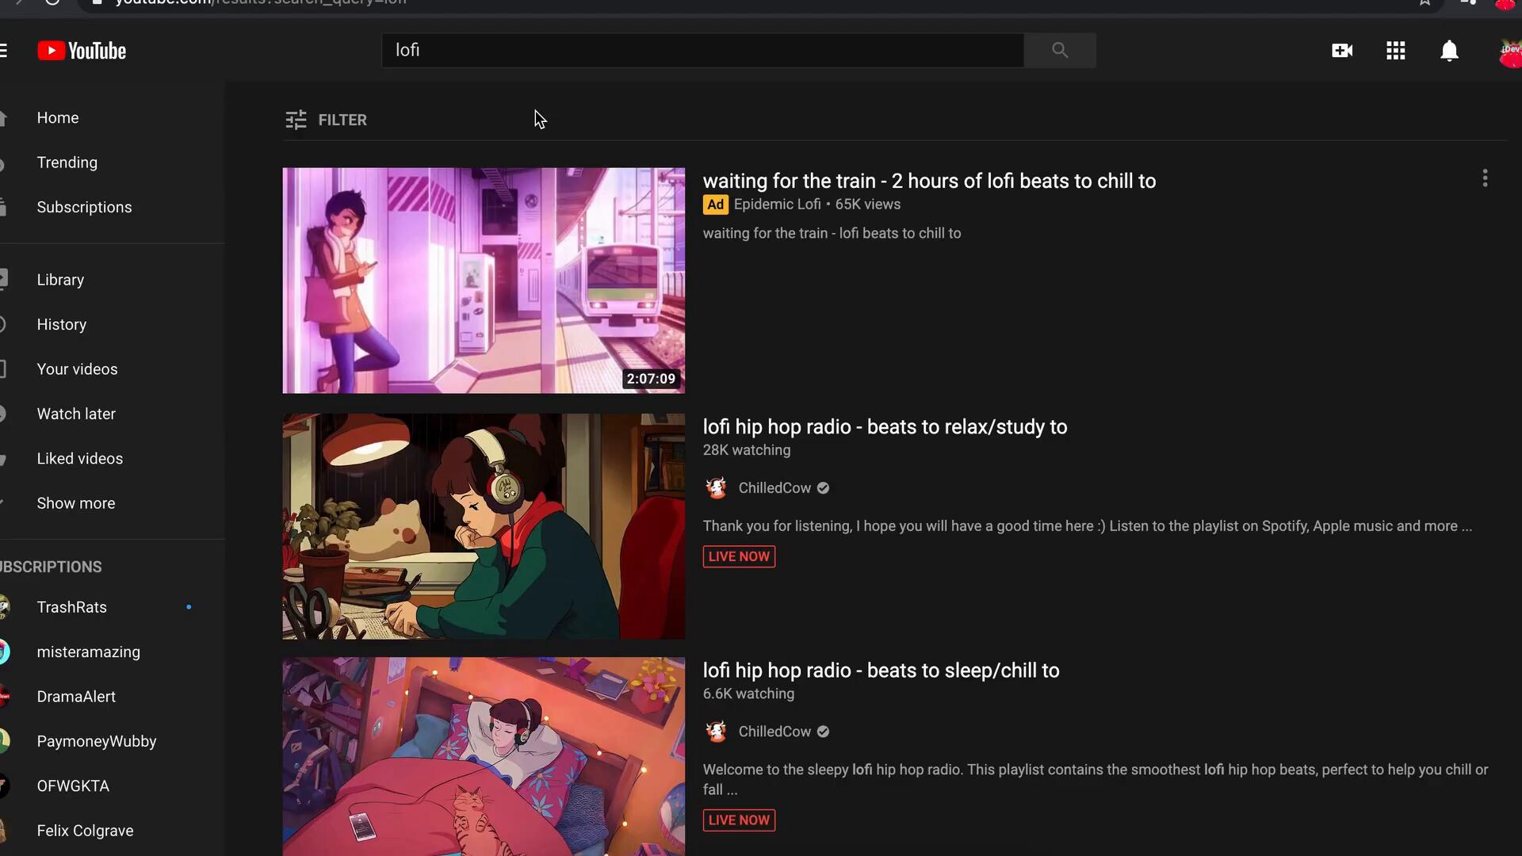Image resolution: width=1522 pixels, height=856 pixels.
Task: Open three-dot menu on train video
Action: 1485,178
